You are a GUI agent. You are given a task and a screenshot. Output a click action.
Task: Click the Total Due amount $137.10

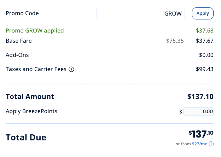click(201, 134)
